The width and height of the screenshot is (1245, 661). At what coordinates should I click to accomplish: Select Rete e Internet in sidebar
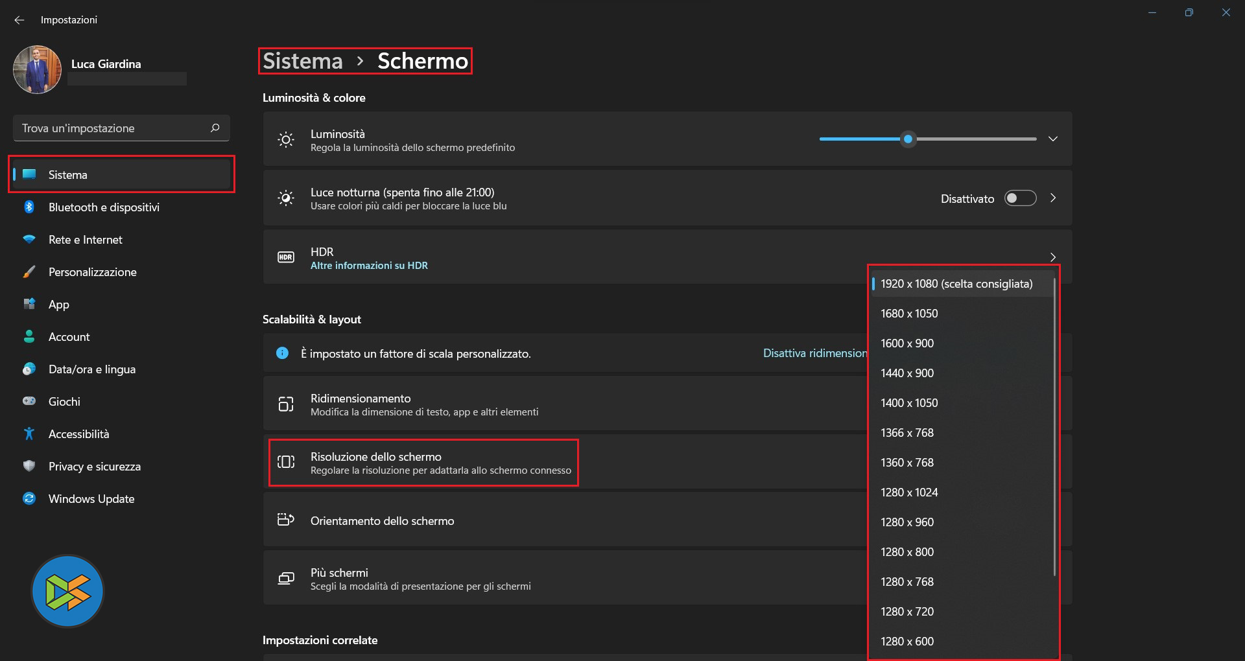pos(85,240)
